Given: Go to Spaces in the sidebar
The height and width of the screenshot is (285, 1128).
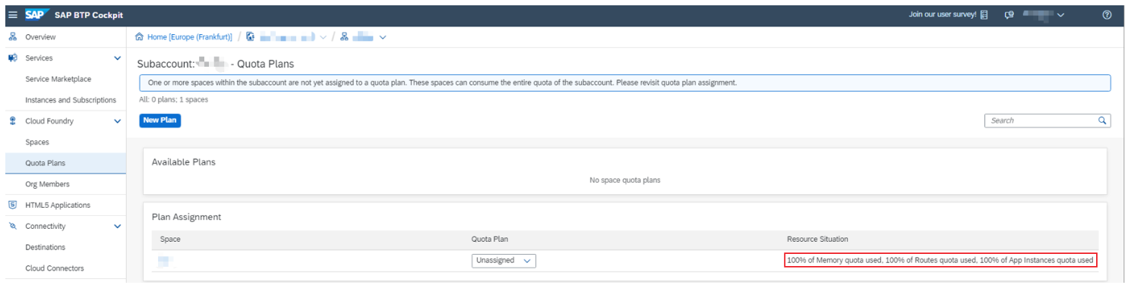Looking at the screenshot, I should [x=36, y=142].
